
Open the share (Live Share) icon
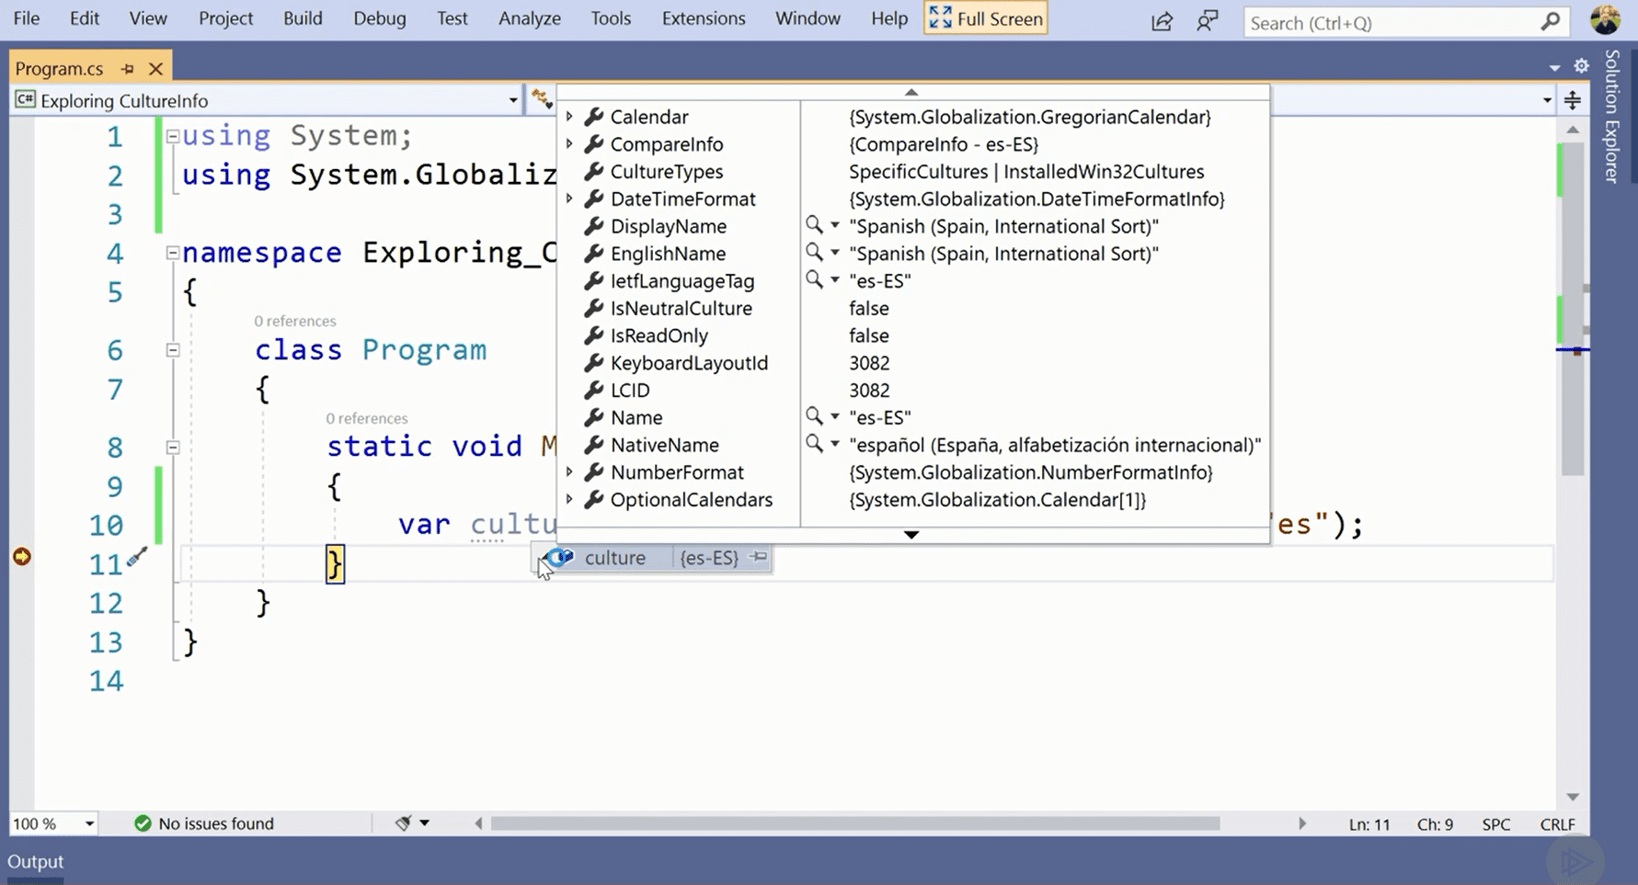coord(1162,21)
